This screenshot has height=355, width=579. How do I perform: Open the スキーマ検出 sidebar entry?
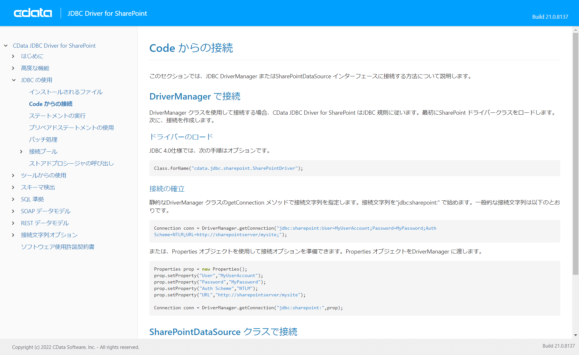[38, 187]
